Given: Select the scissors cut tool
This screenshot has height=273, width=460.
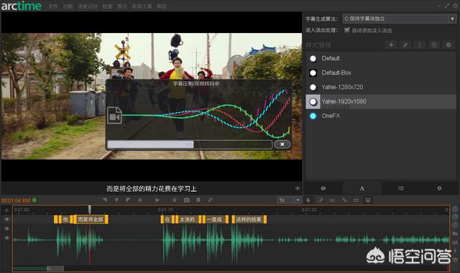Looking at the screenshot, I should click(x=332, y=200).
